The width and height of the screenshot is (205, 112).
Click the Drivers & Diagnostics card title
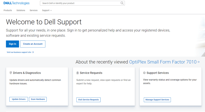point(27,73)
